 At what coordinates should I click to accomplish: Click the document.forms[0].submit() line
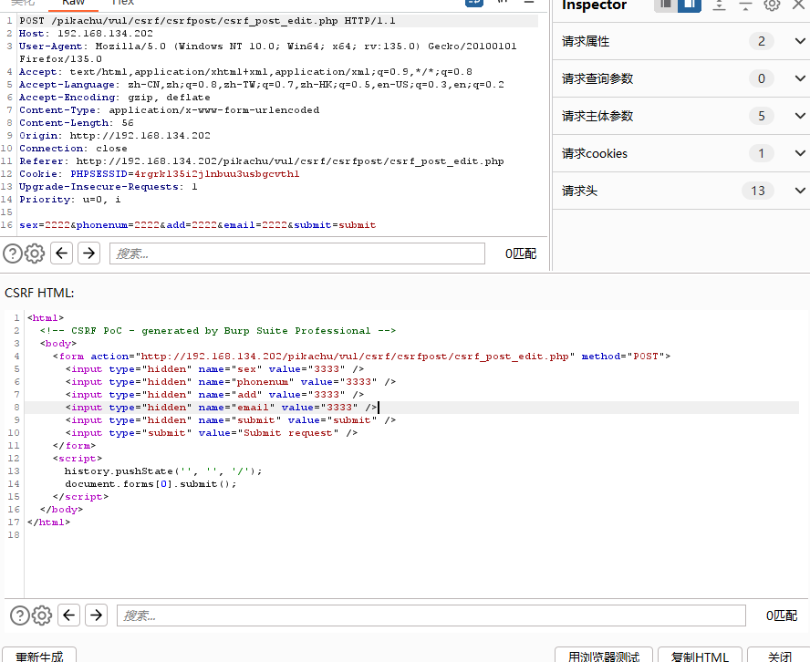[x=151, y=484]
